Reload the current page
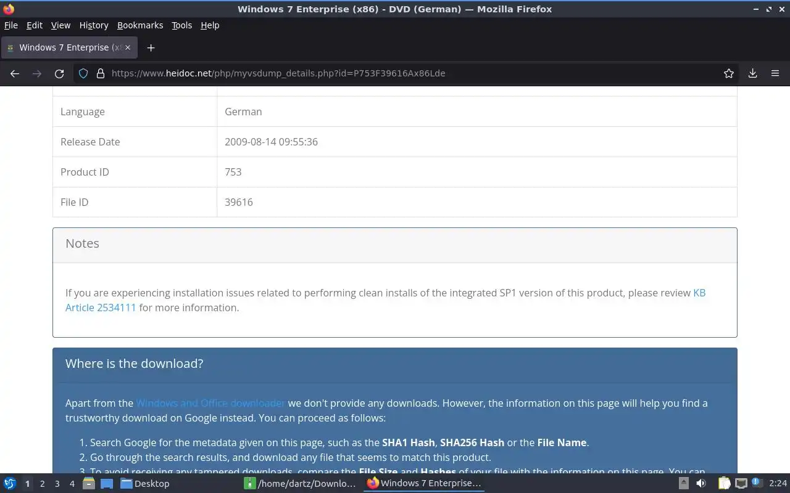Screen dimensions: 790x493 pos(59,73)
